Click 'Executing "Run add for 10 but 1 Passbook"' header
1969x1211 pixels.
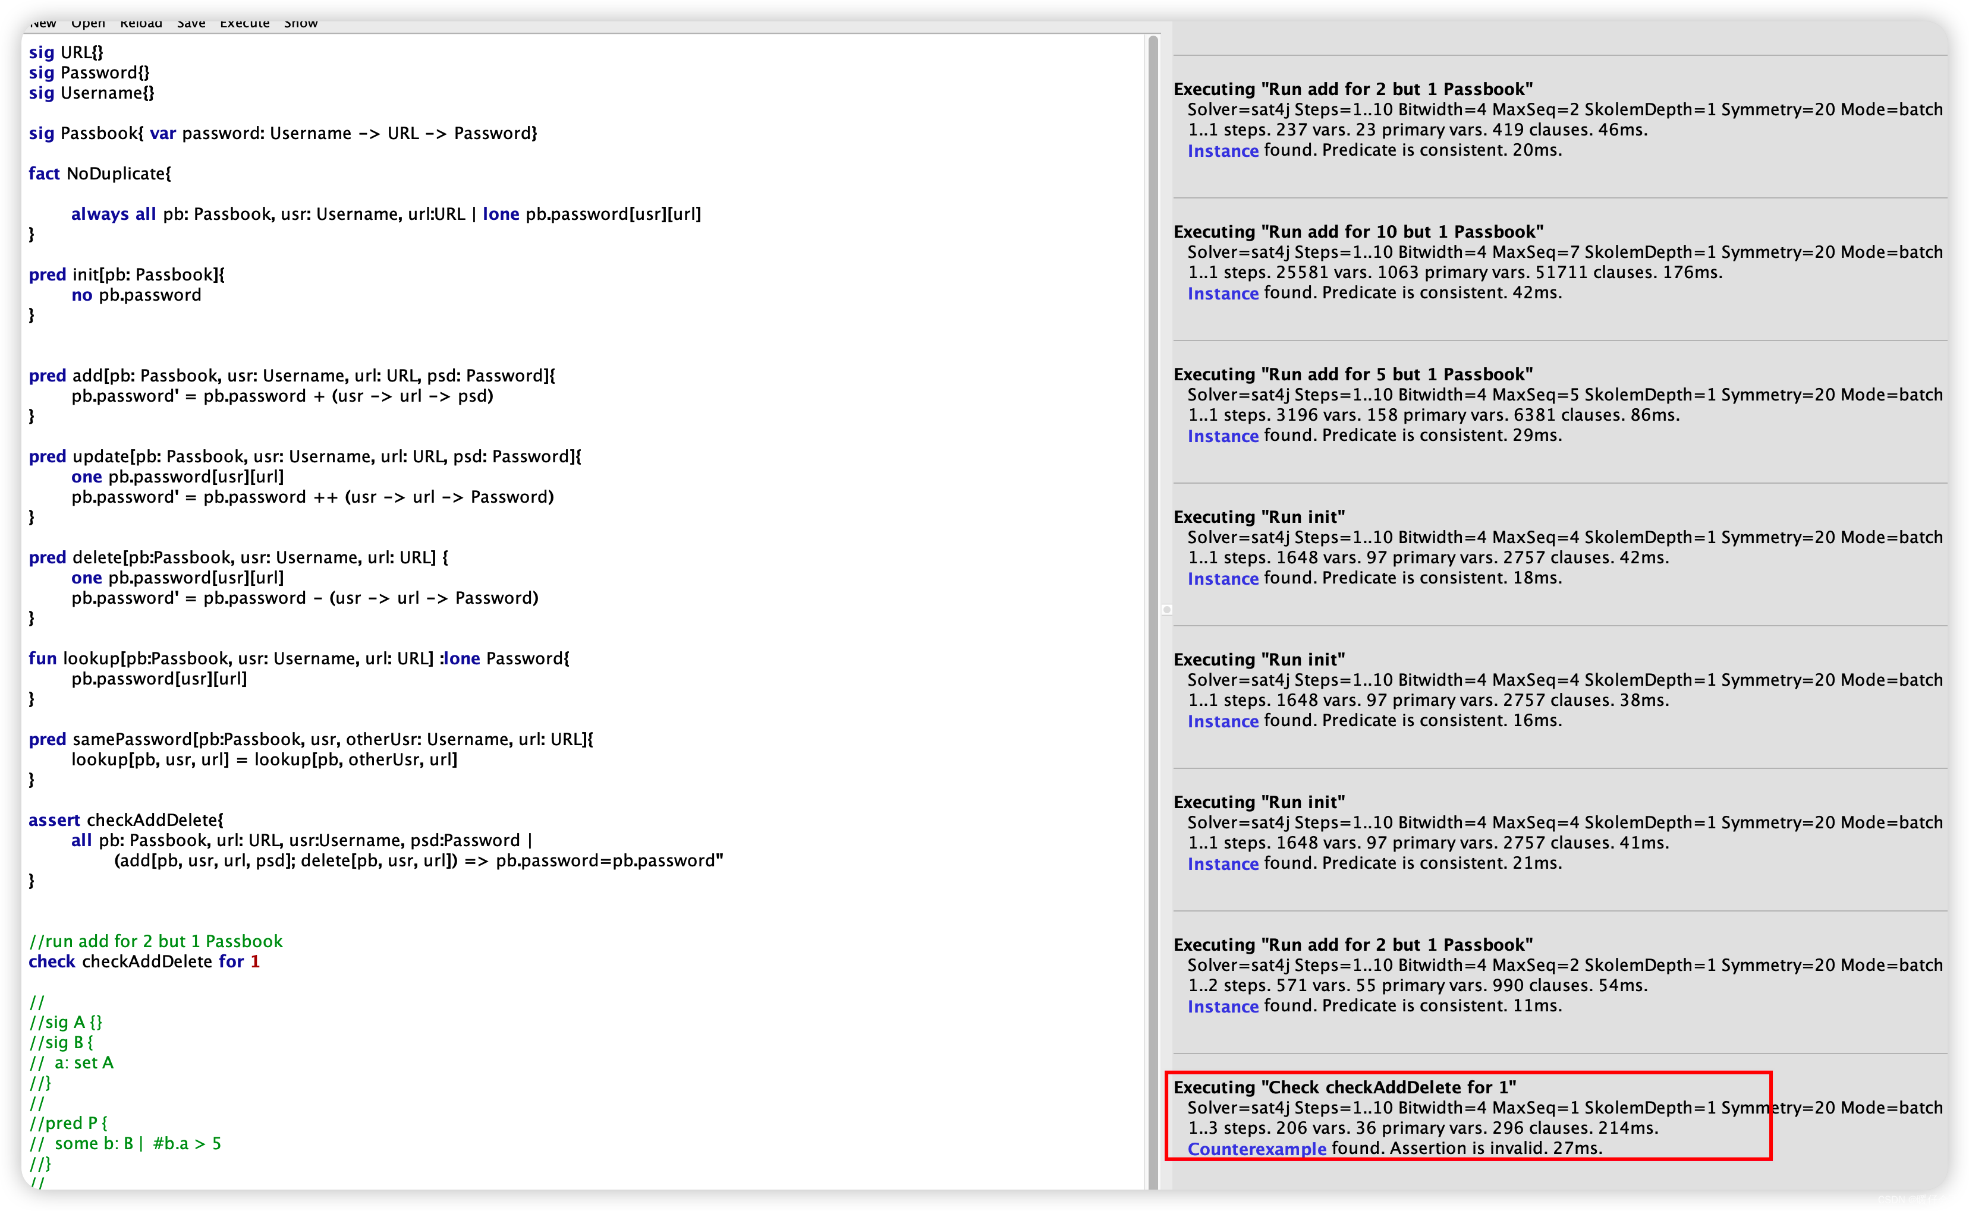(1359, 232)
